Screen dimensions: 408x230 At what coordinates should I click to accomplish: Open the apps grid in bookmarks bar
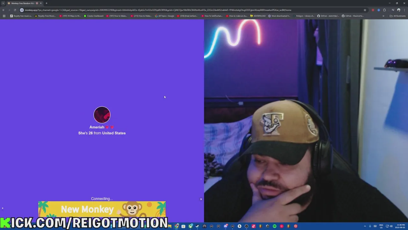4,16
